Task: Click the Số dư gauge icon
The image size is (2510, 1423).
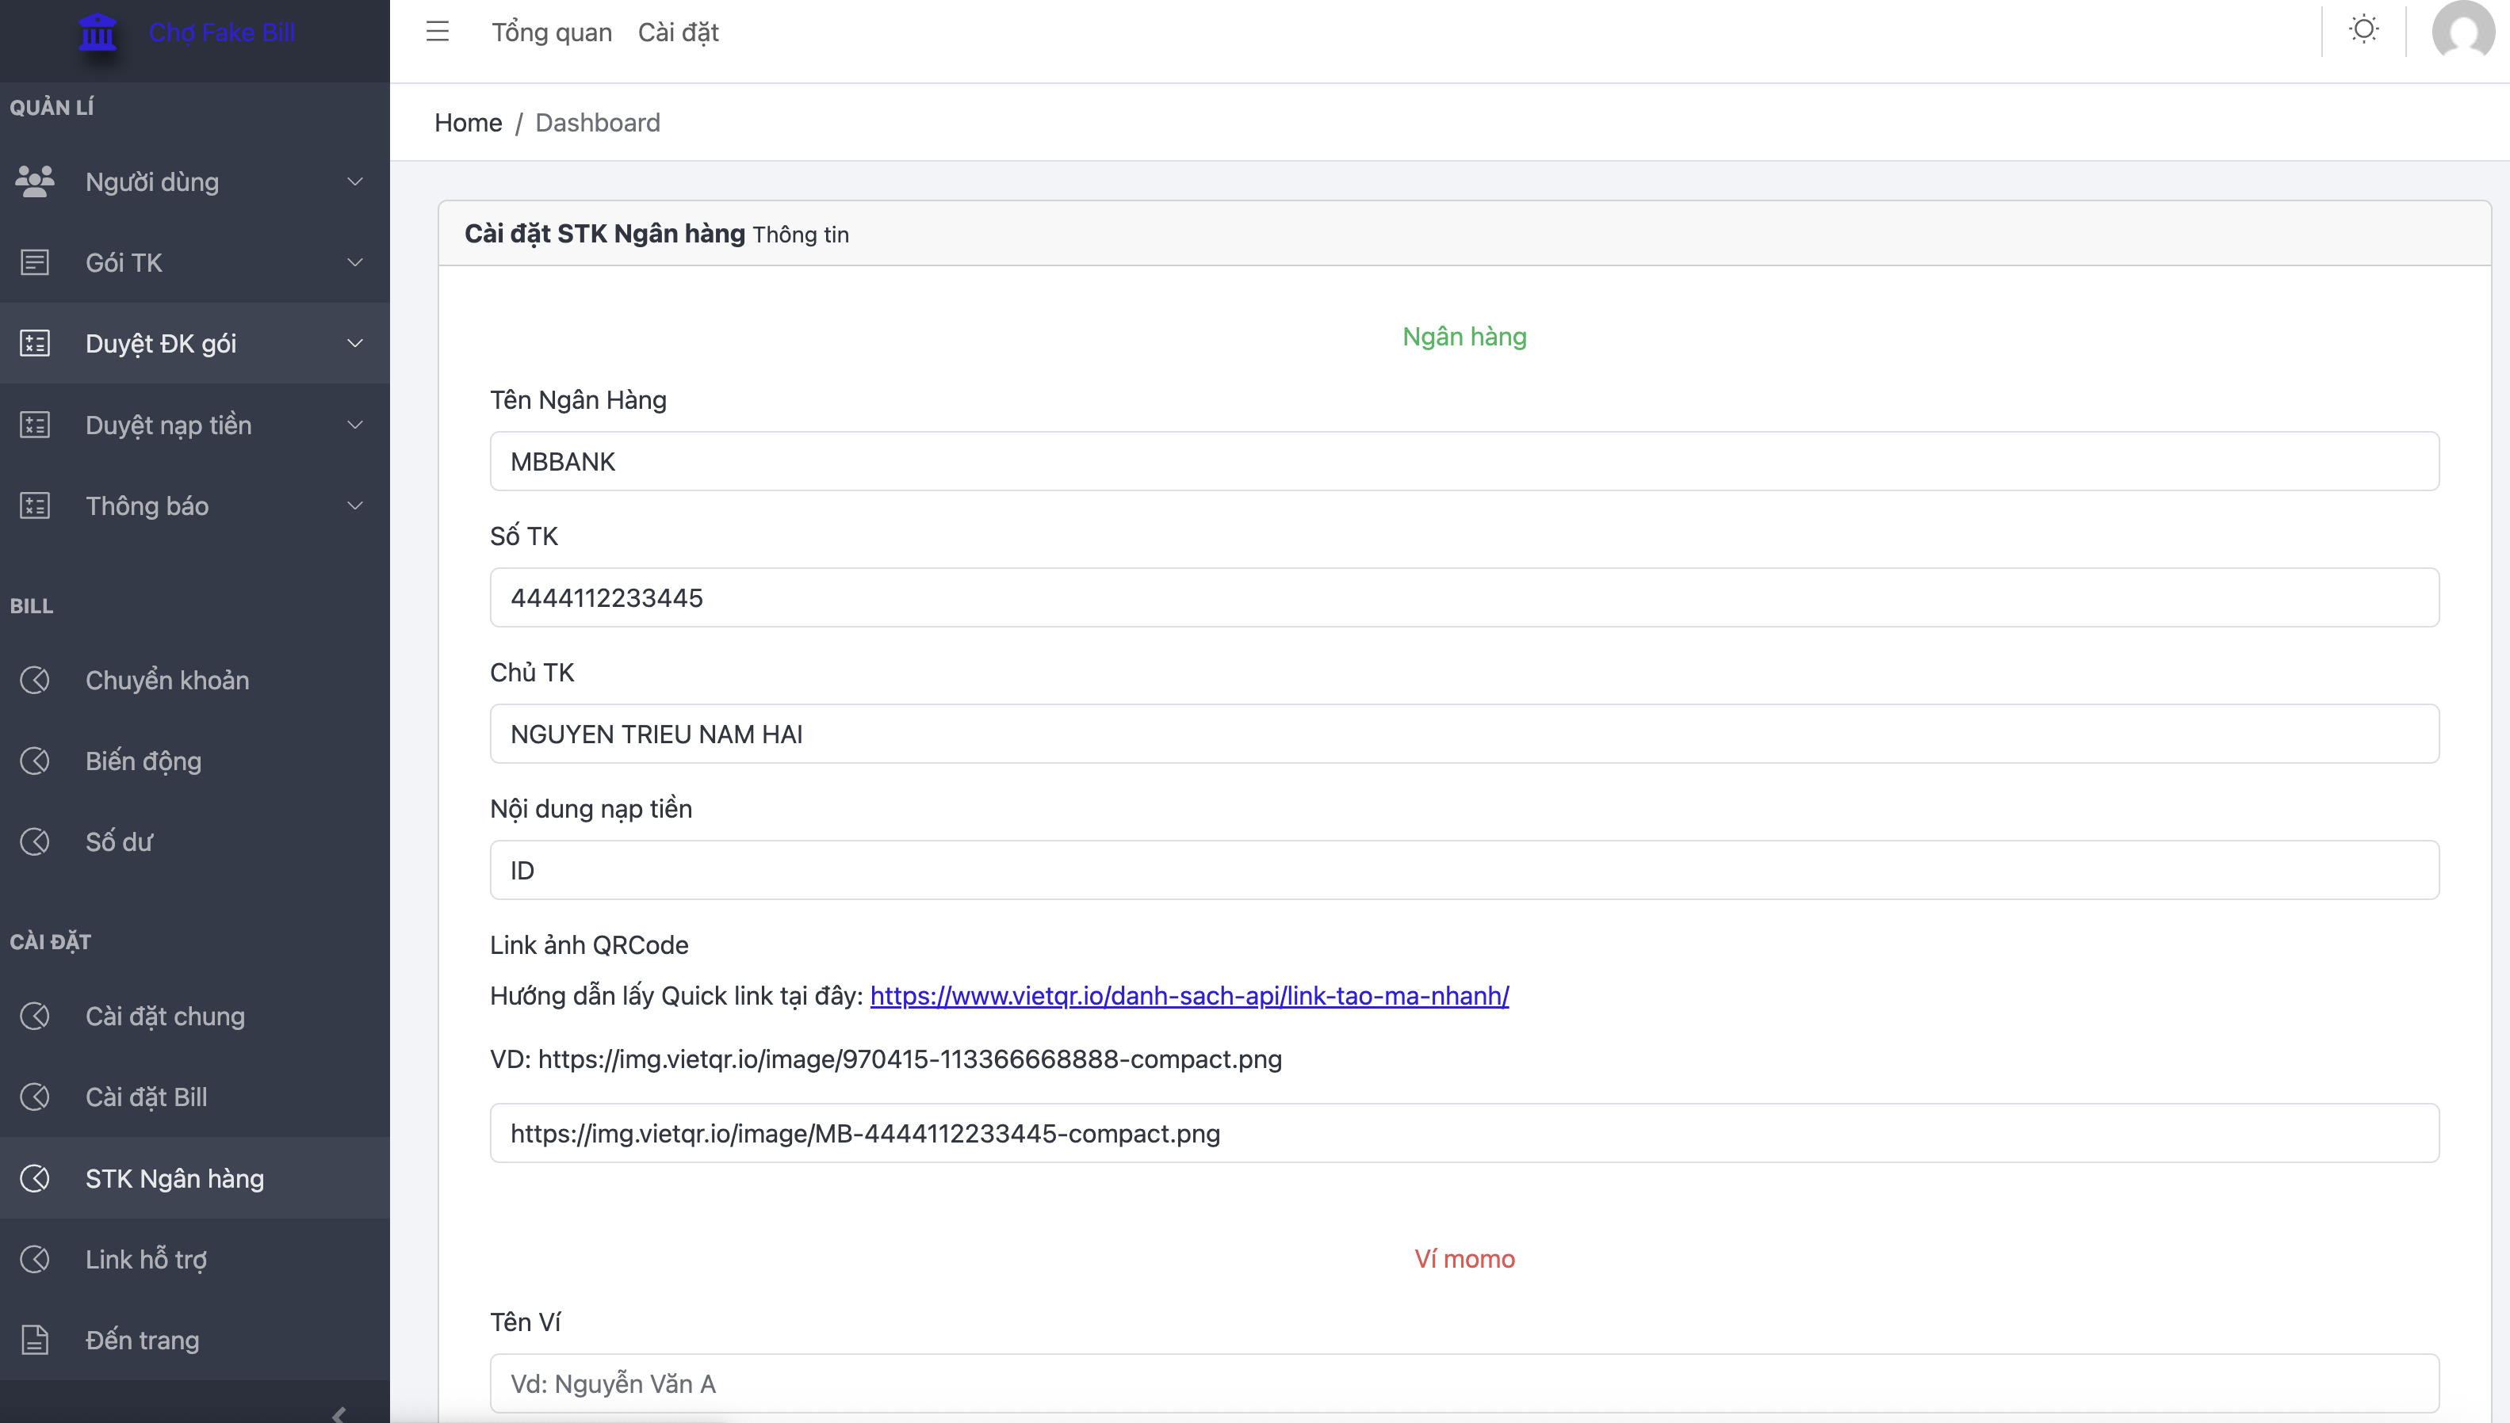Action: pos(35,841)
